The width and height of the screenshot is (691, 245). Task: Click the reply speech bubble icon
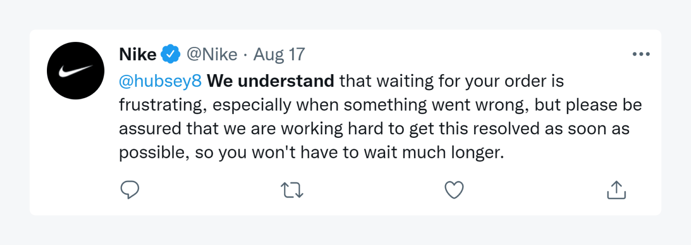(130, 190)
